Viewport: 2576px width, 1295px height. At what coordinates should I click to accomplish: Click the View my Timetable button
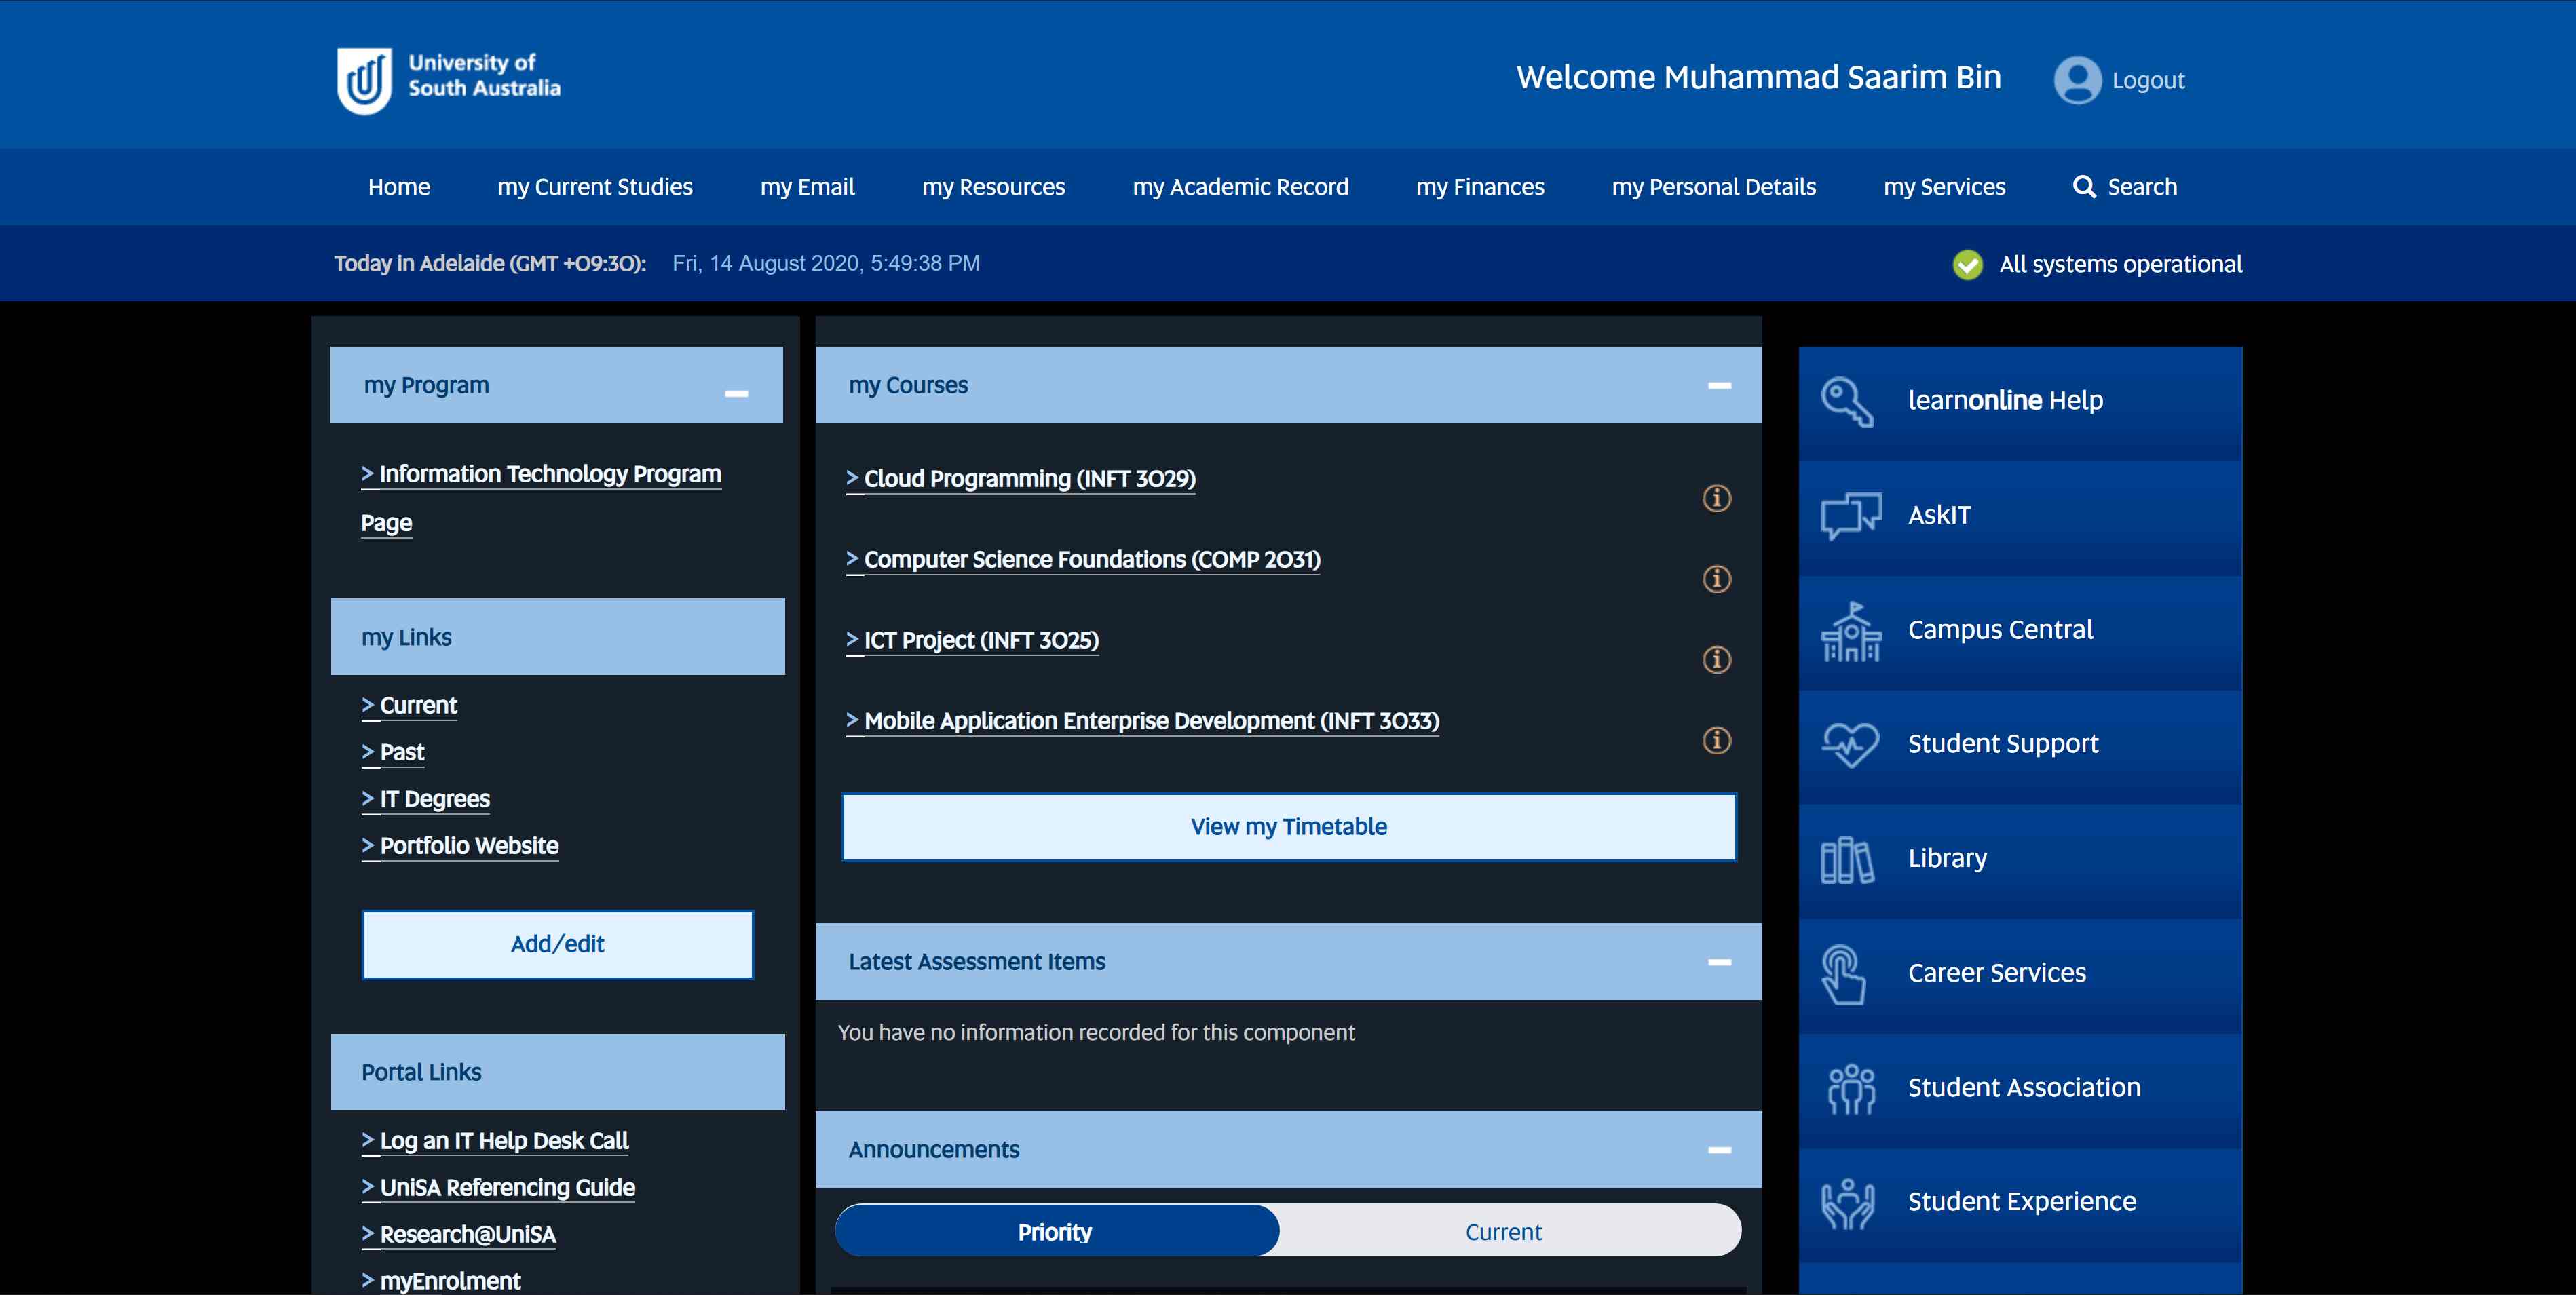(1289, 826)
